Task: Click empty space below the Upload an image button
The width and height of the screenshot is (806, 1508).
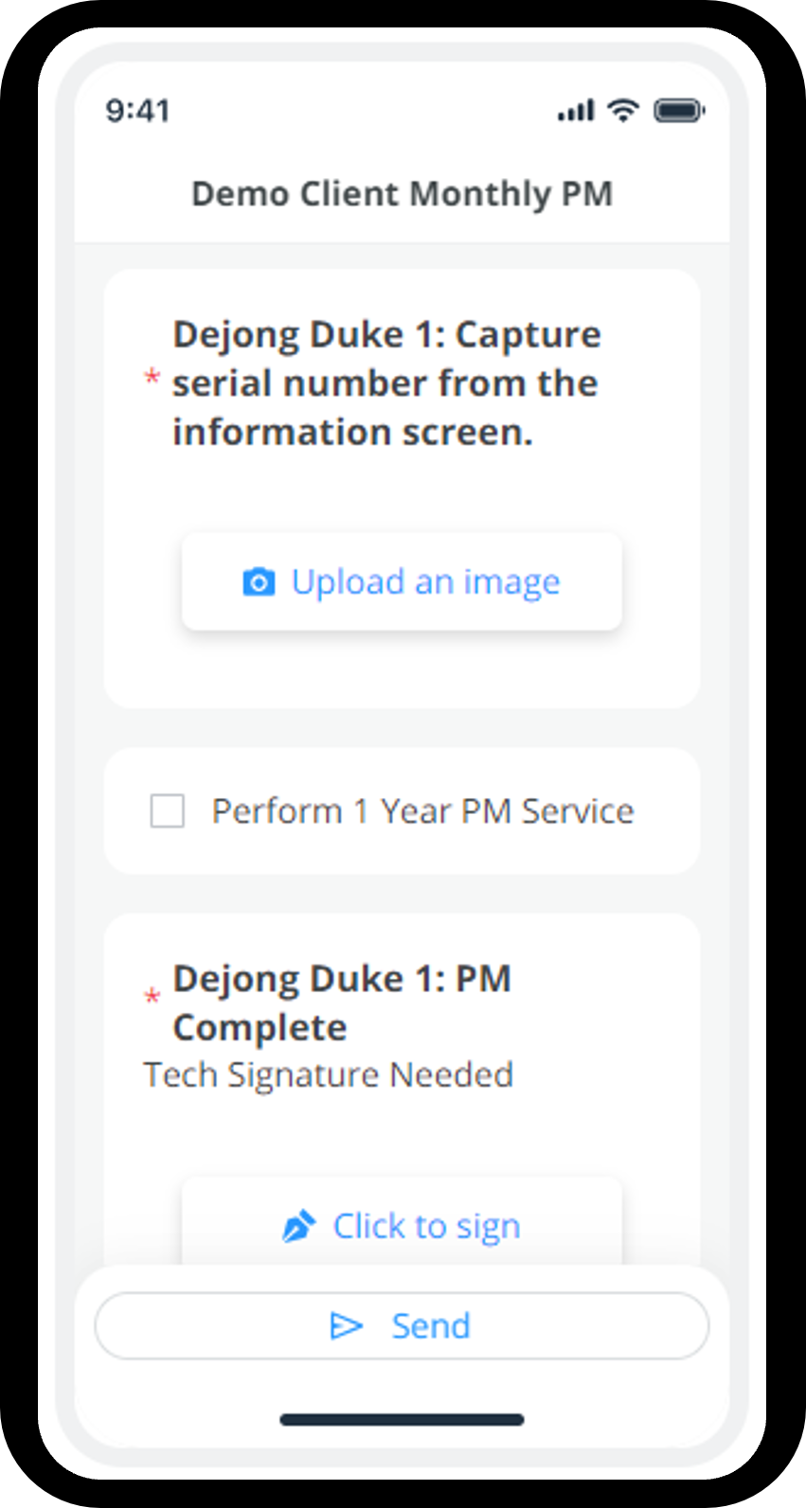Action: 402,670
